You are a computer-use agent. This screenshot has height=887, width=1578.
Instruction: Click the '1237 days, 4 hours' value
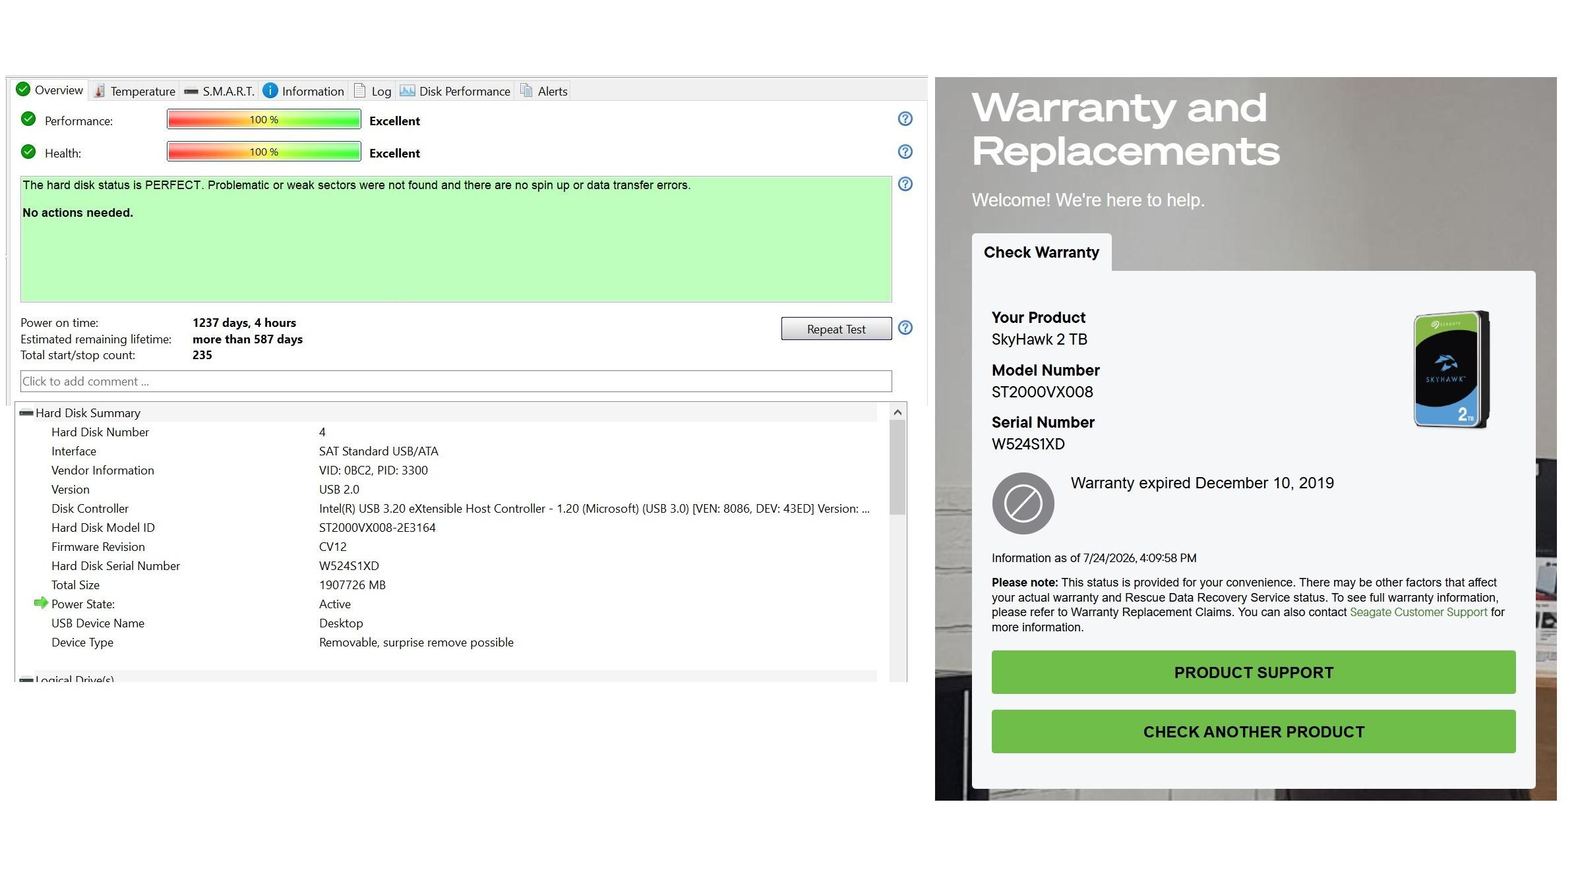(x=244, y=322)
